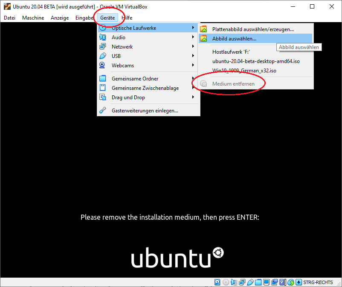This screenshot has height=287, width=342.
Task: Select Win10_1909_German_x32.iso image
Action: tap(244, 71)
